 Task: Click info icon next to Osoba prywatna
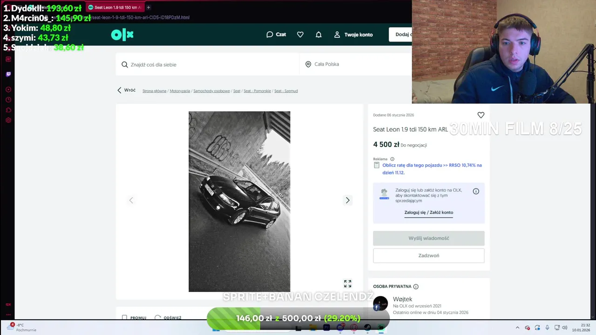[x=416, y=287]
